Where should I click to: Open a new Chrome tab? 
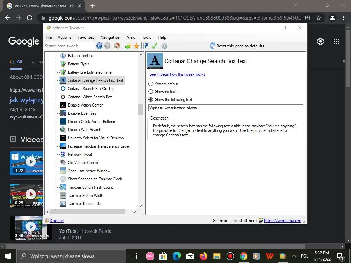[x=93, y=6]
